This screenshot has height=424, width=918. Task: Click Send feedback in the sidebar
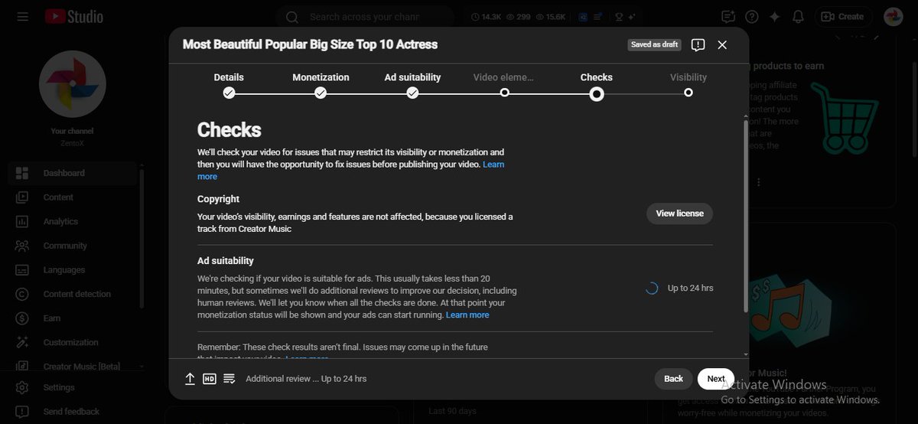pos(73,412)
